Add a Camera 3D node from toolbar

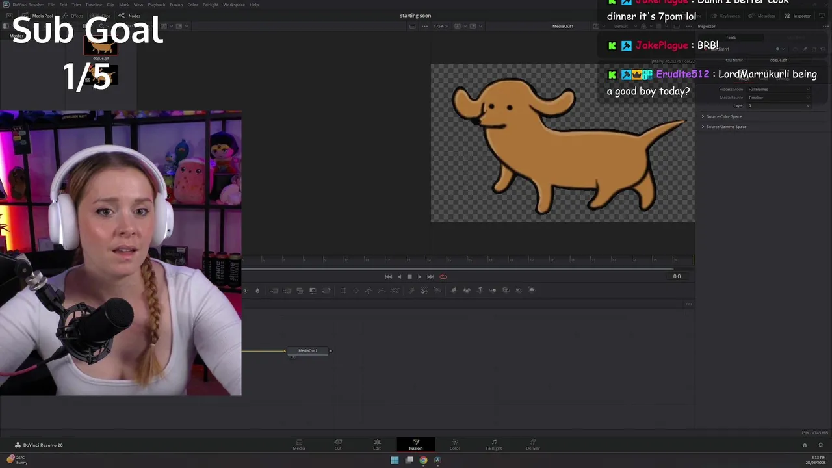coord(506,290)
